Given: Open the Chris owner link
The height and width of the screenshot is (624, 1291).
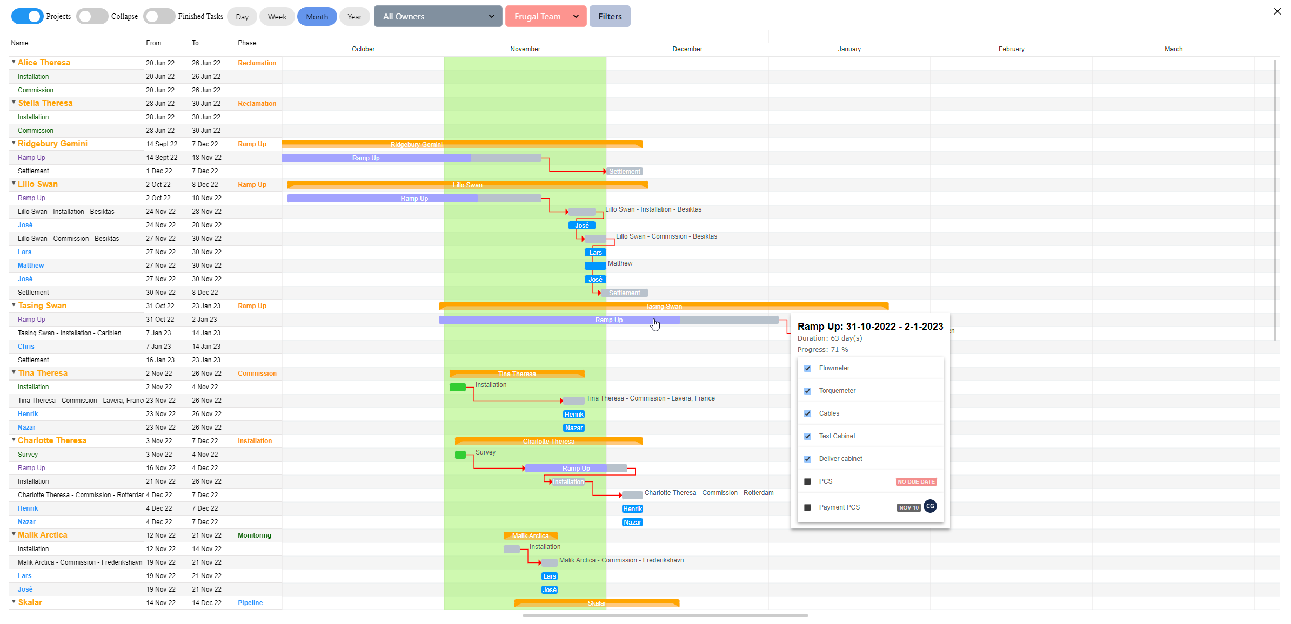Looking at the screenshot, I should pyautogui.click(x=25, y=346).
